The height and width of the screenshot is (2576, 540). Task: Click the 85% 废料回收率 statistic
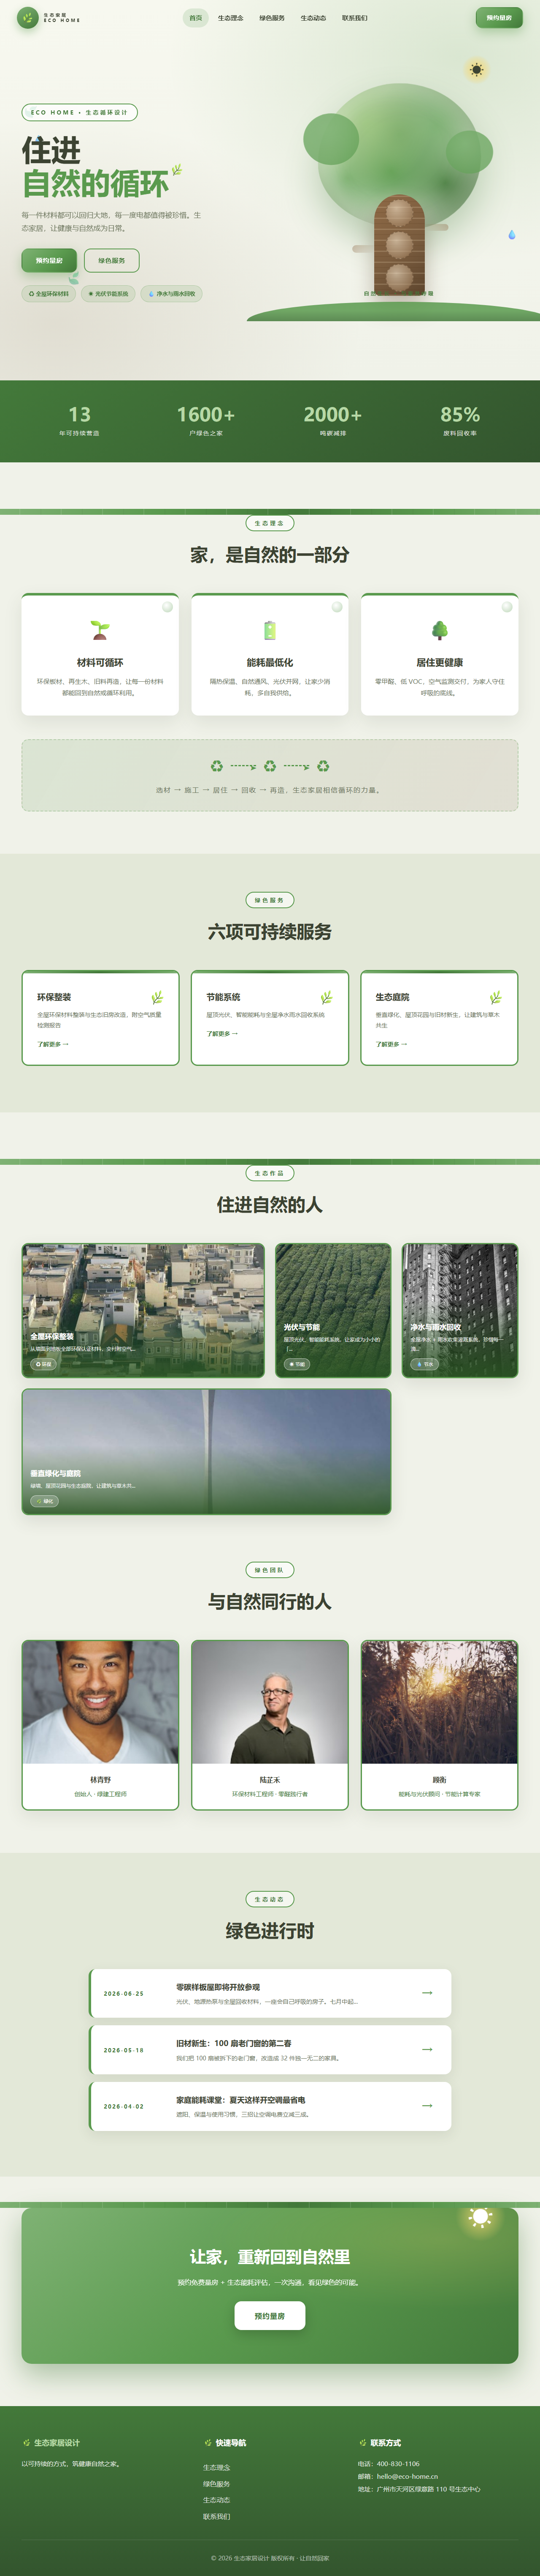click(460, 421)
